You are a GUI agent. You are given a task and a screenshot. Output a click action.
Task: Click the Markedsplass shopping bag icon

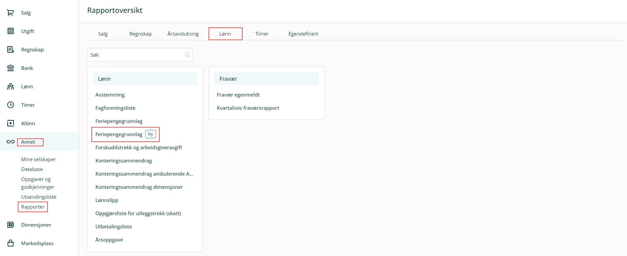tap(11, 243)
